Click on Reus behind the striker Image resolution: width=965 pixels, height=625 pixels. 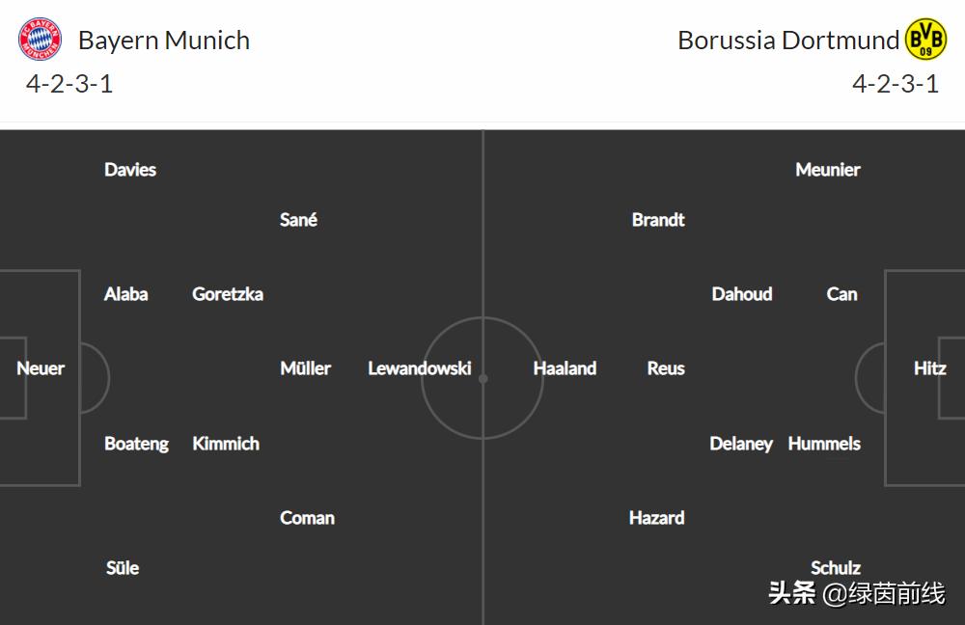[666, 368]
